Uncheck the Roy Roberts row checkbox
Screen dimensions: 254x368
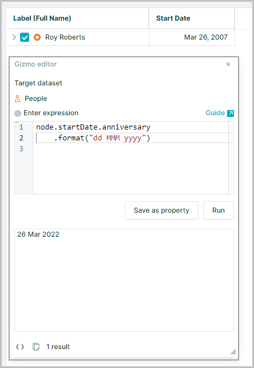tap(25, 37)
